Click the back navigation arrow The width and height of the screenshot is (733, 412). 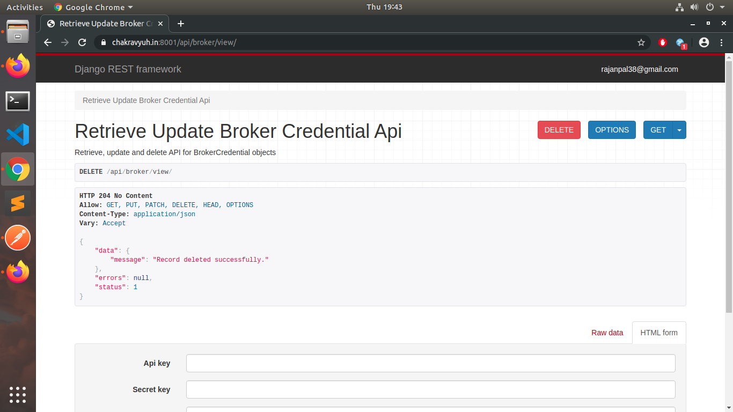[x=48, y=42]
